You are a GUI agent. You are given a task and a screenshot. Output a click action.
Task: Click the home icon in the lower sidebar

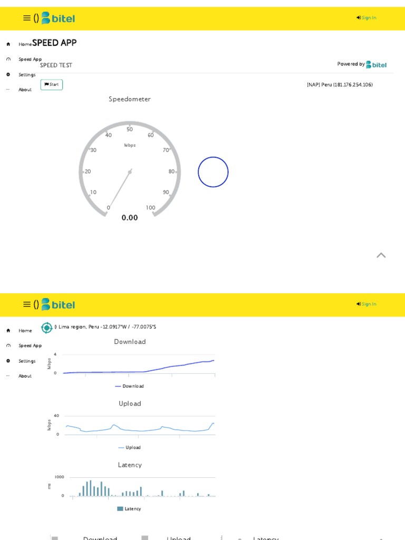click(8, 331)
